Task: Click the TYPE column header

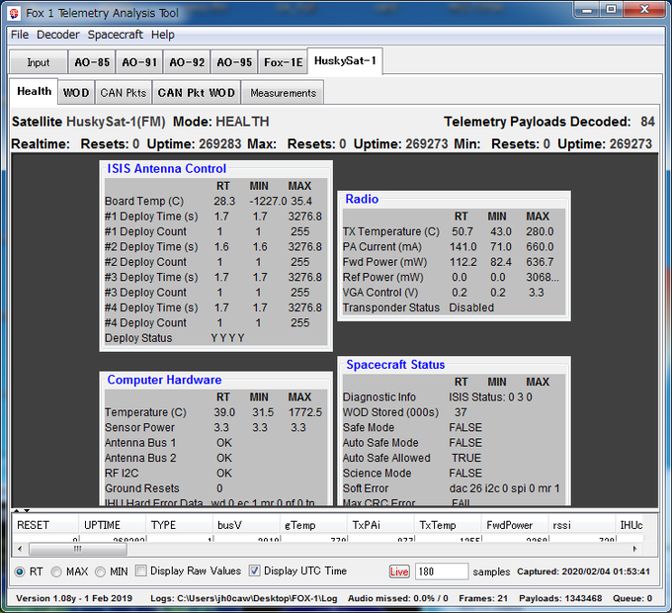Action: click(179, 525)
